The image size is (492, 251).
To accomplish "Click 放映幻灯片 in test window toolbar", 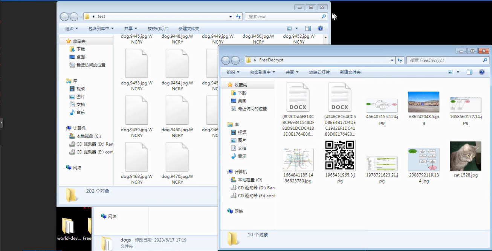I will (158, 29).
